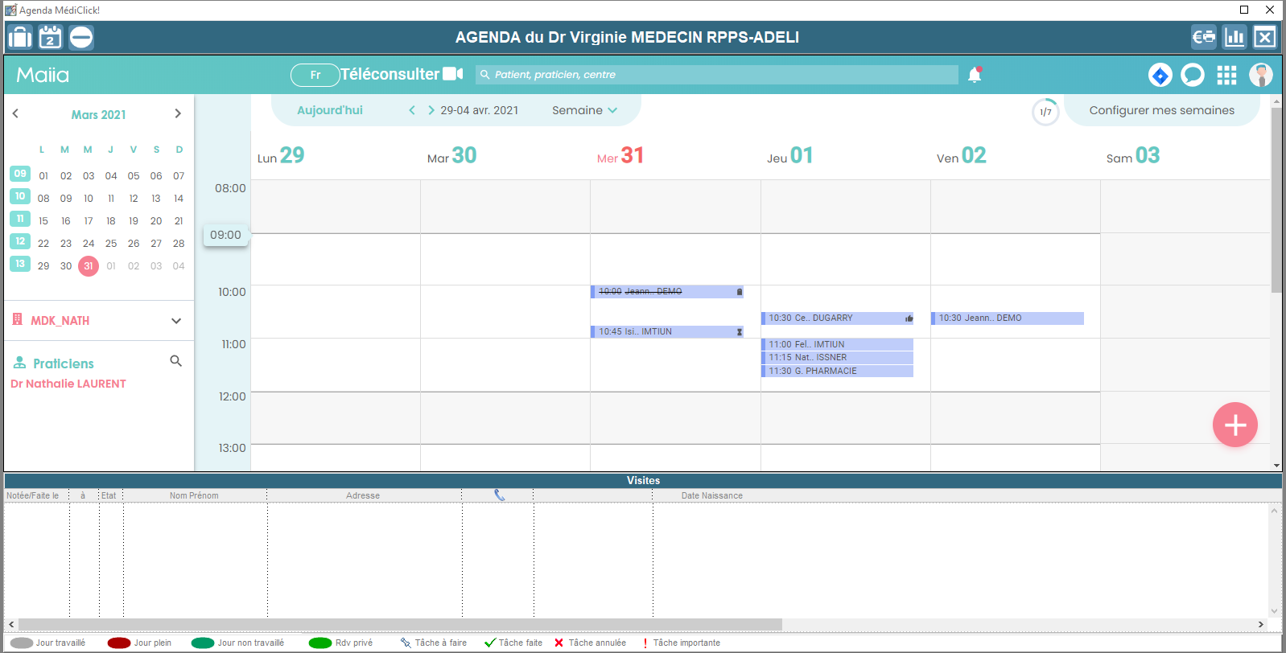Select week 12 in mini calendar
This screenshot has width=1286, height=653.
[x=20, y=241]
